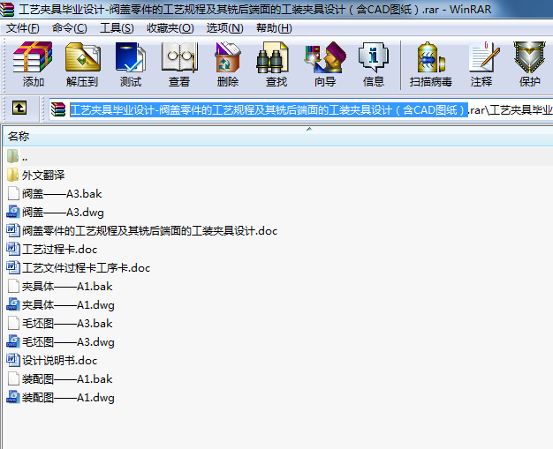Open the File (文件) menu
Screen dimensions: 553x449
pos(23,27)
